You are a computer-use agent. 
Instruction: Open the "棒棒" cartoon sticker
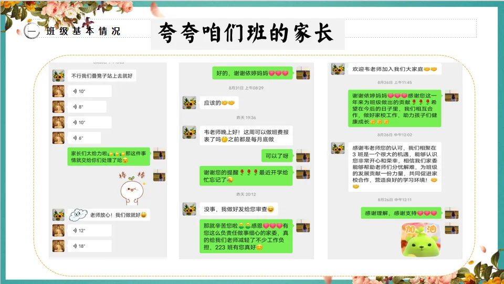pyautogui.click(x=132, y=188)
